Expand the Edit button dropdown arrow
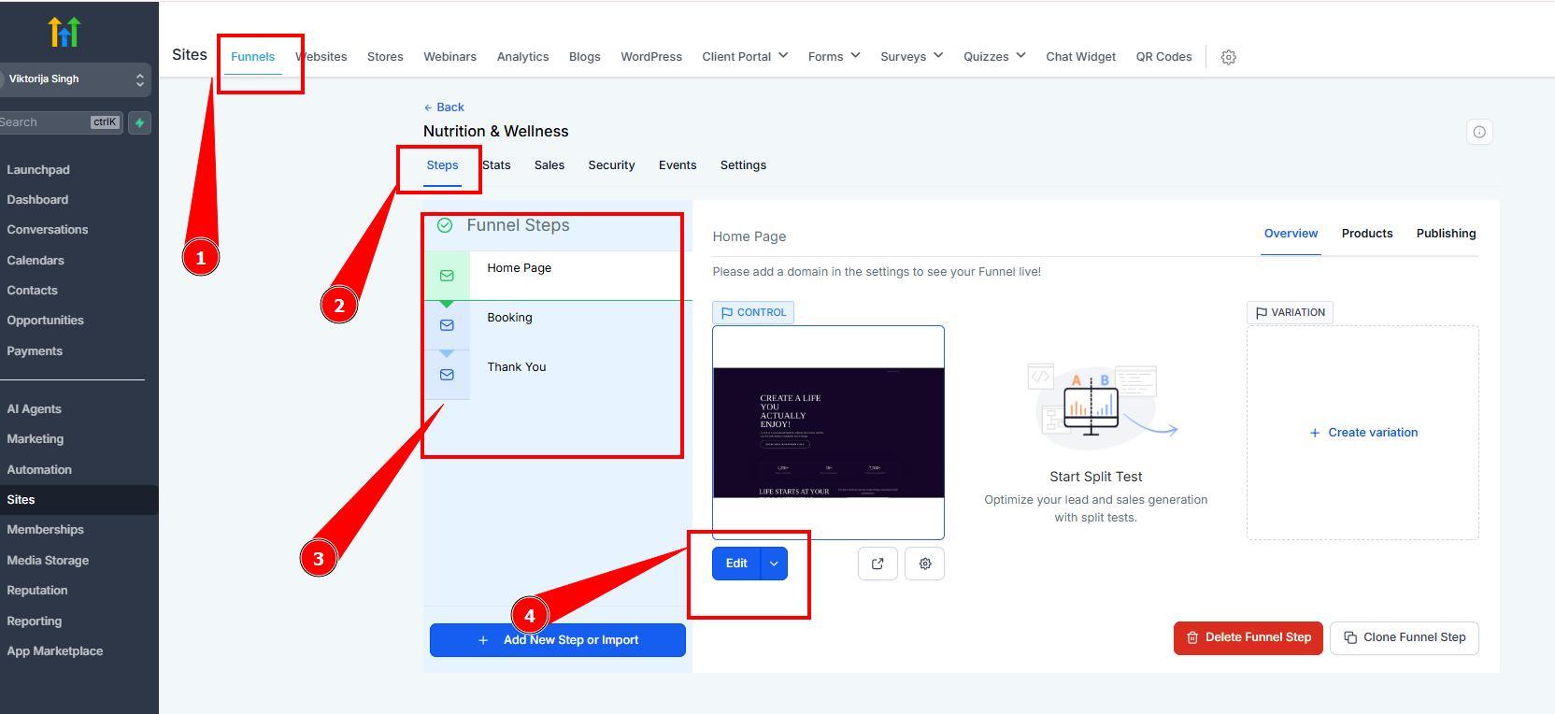The height and width of the screenshot is (714, 1555). pyautogui.click(x=774, y=564)
